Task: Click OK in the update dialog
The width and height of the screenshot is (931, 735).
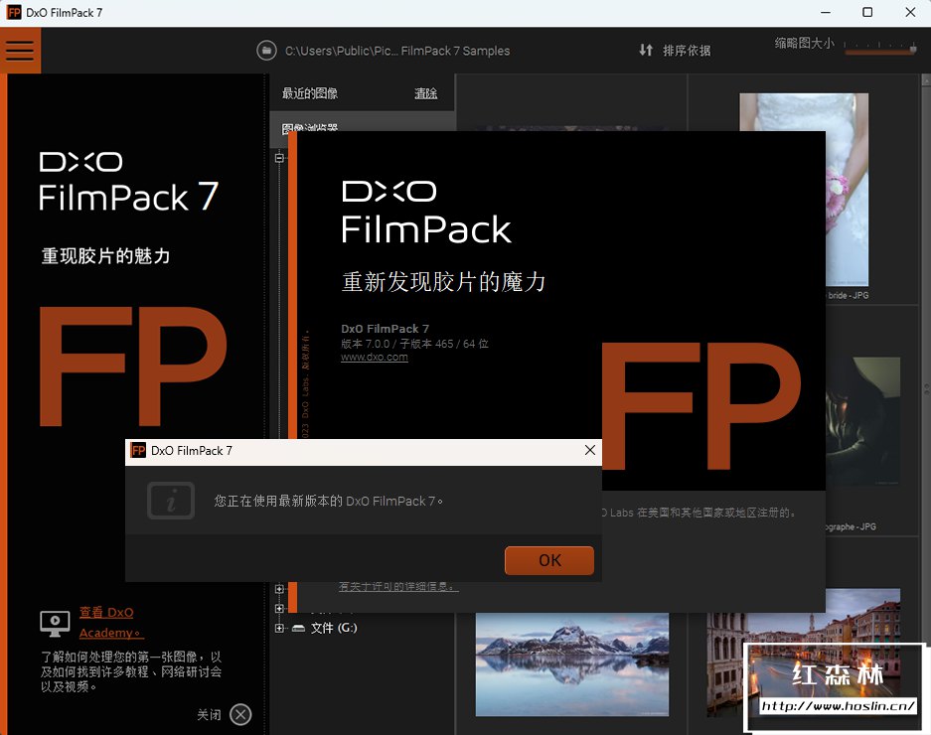Action: (x=549, y=560)
